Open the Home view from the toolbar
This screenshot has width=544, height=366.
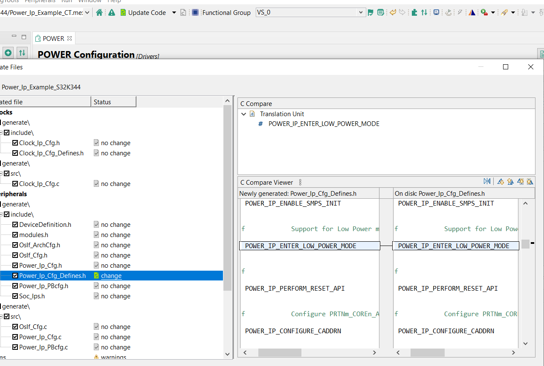pyautogui.click(x=99, y=12)
